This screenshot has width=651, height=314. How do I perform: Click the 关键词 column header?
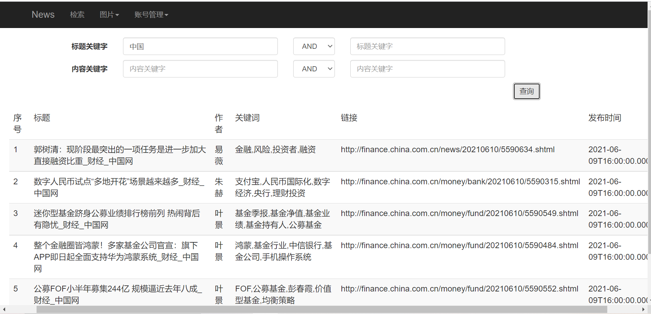247,118
